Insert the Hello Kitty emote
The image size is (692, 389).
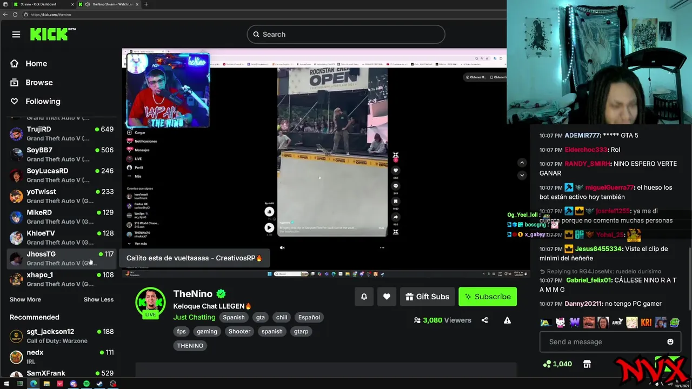click(560, 323)
